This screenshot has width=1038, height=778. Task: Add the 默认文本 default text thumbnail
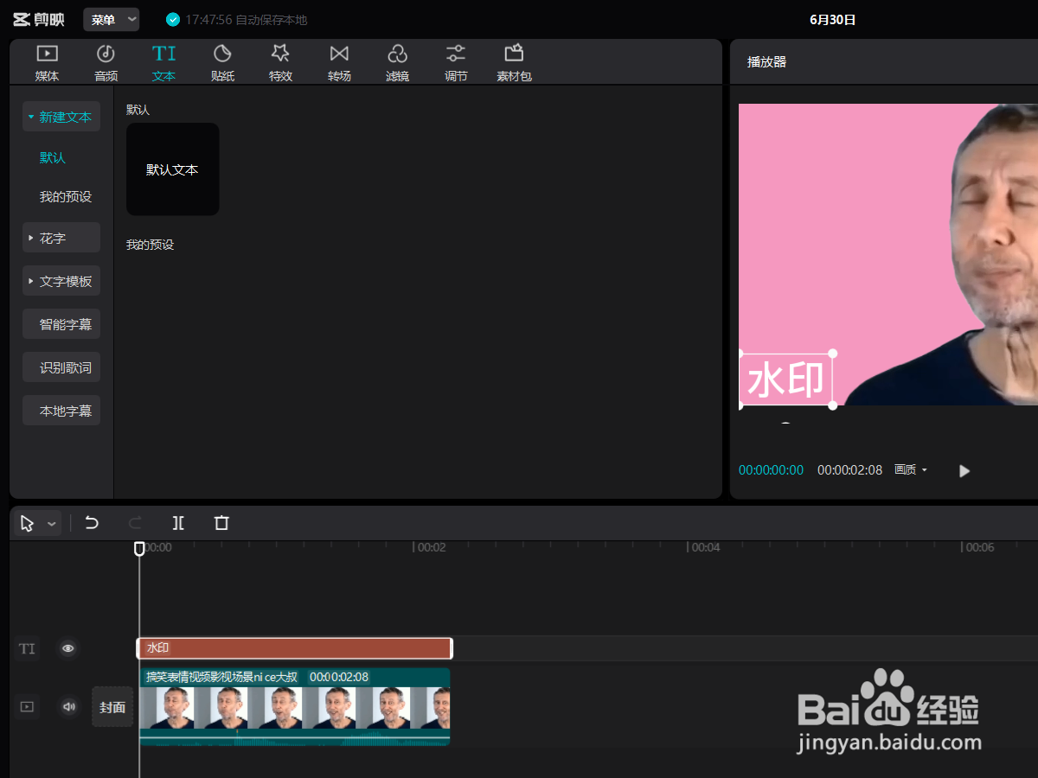pos(172,169)
